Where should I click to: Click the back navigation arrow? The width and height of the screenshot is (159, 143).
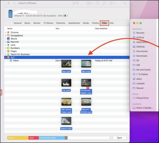click(9, 3)
